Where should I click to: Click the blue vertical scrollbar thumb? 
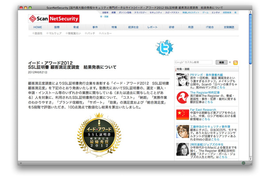tap(251, 39)
